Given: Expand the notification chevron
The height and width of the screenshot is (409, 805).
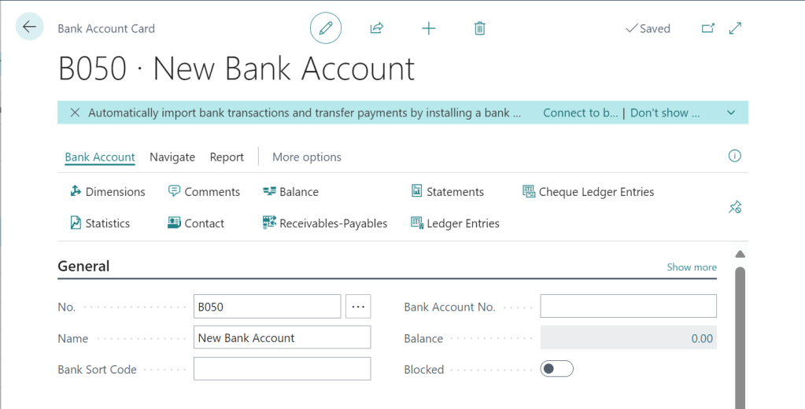Looking at the screenshot, I should point(731,112).
